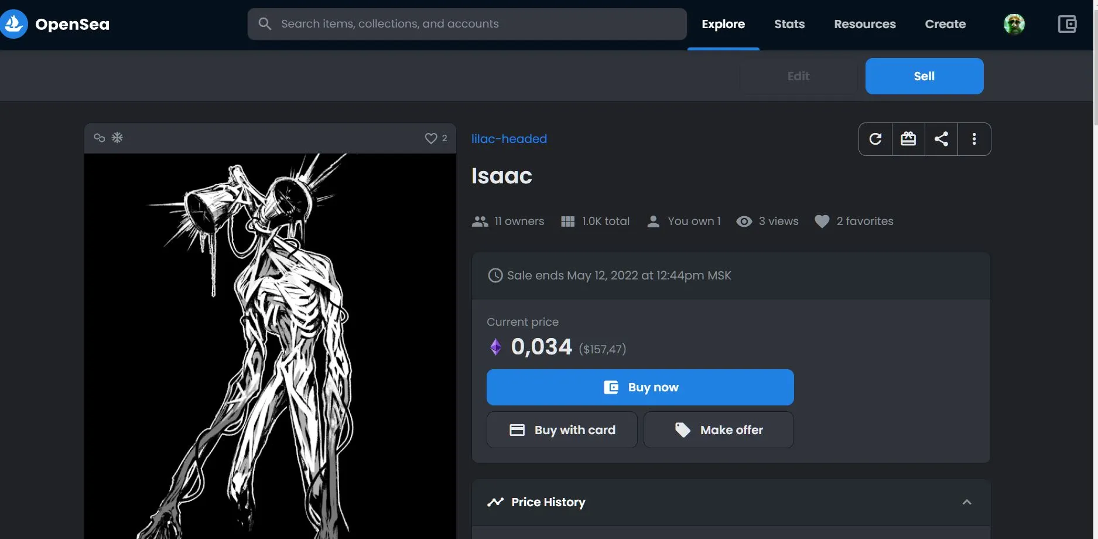This screenshot has width=1098, height=539.
Task: Go to the Create page
Action: 945,24
